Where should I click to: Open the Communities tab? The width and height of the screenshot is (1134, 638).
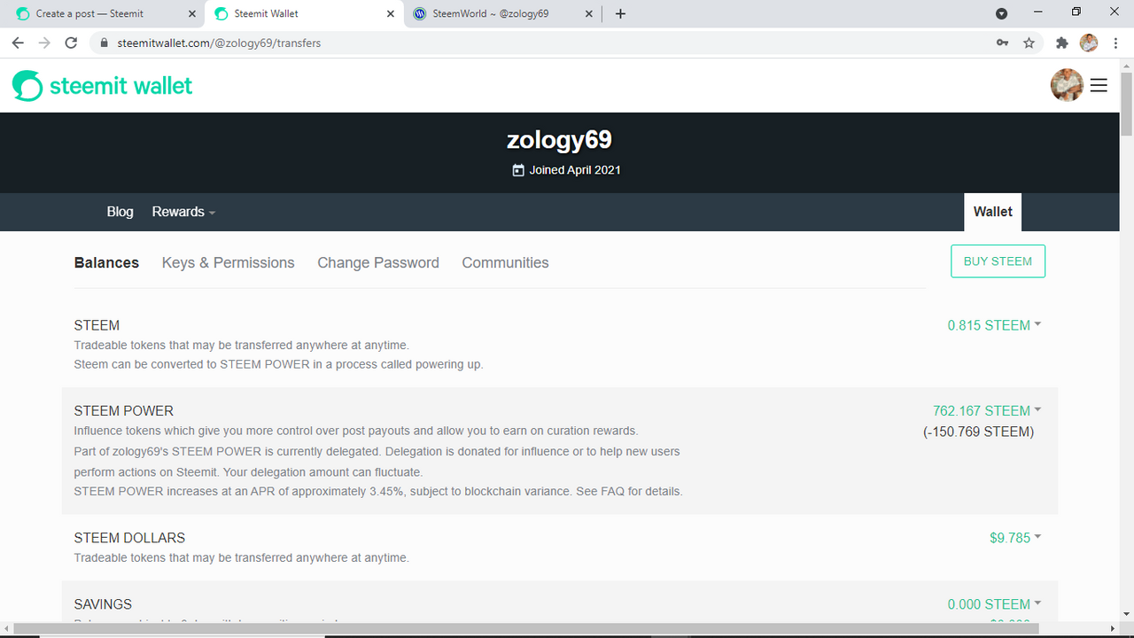(505, 262)
